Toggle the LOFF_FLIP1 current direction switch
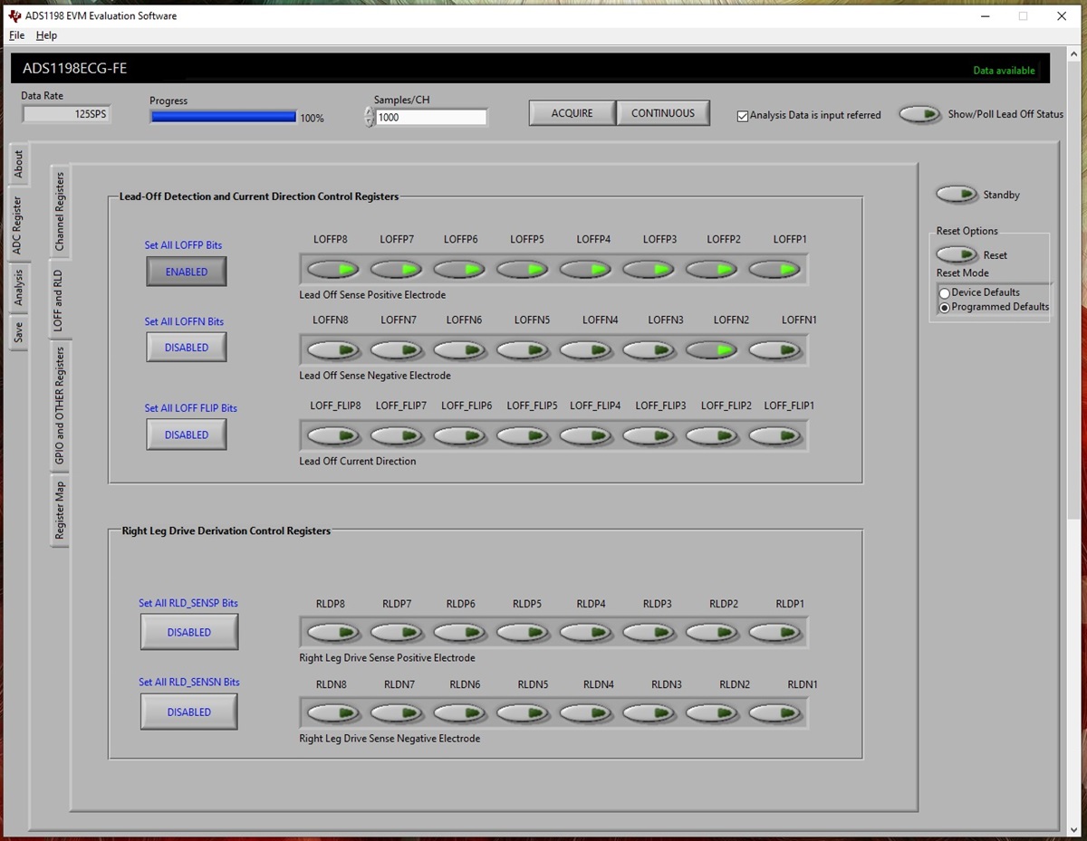This screenshot has height=841, width=1087. [x=774, y=435]
